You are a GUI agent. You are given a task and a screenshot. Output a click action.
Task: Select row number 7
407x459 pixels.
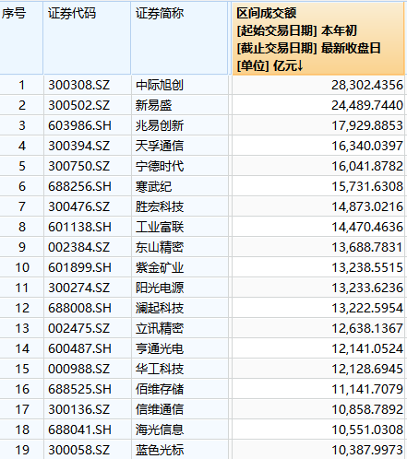click(x=22, y=206)
